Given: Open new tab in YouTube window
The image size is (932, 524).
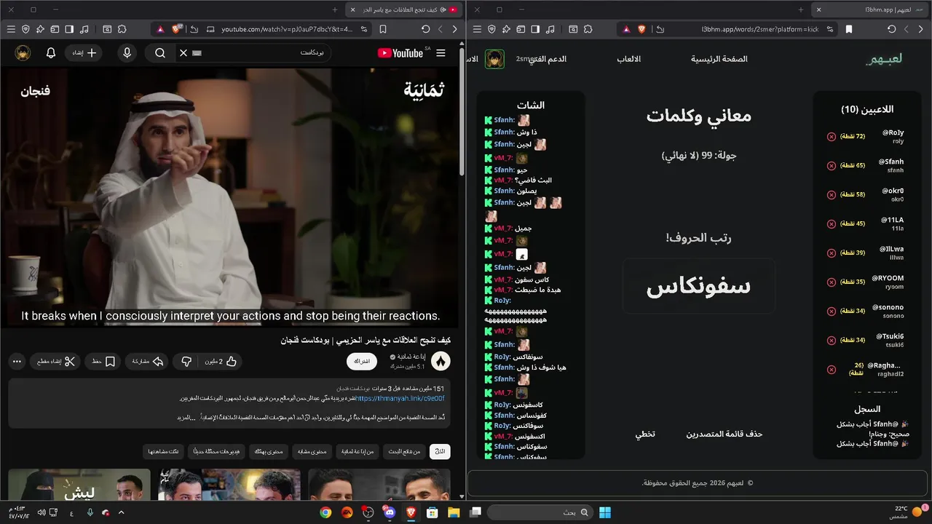Looking at the screenshot, I should click(x=335, y=9).
